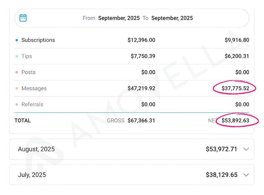Select the Tips category row
Image resolution: width=264 pixels, height=195 pixels.
pyautogui.click(x=27, y=56)
